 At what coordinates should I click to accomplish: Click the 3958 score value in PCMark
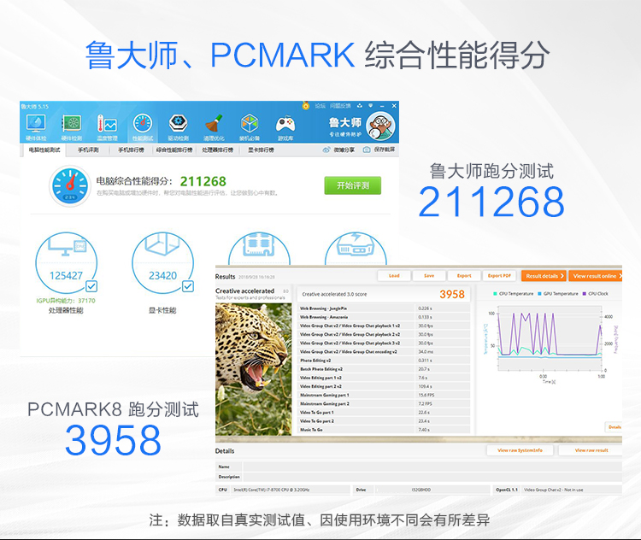point(452,294)
